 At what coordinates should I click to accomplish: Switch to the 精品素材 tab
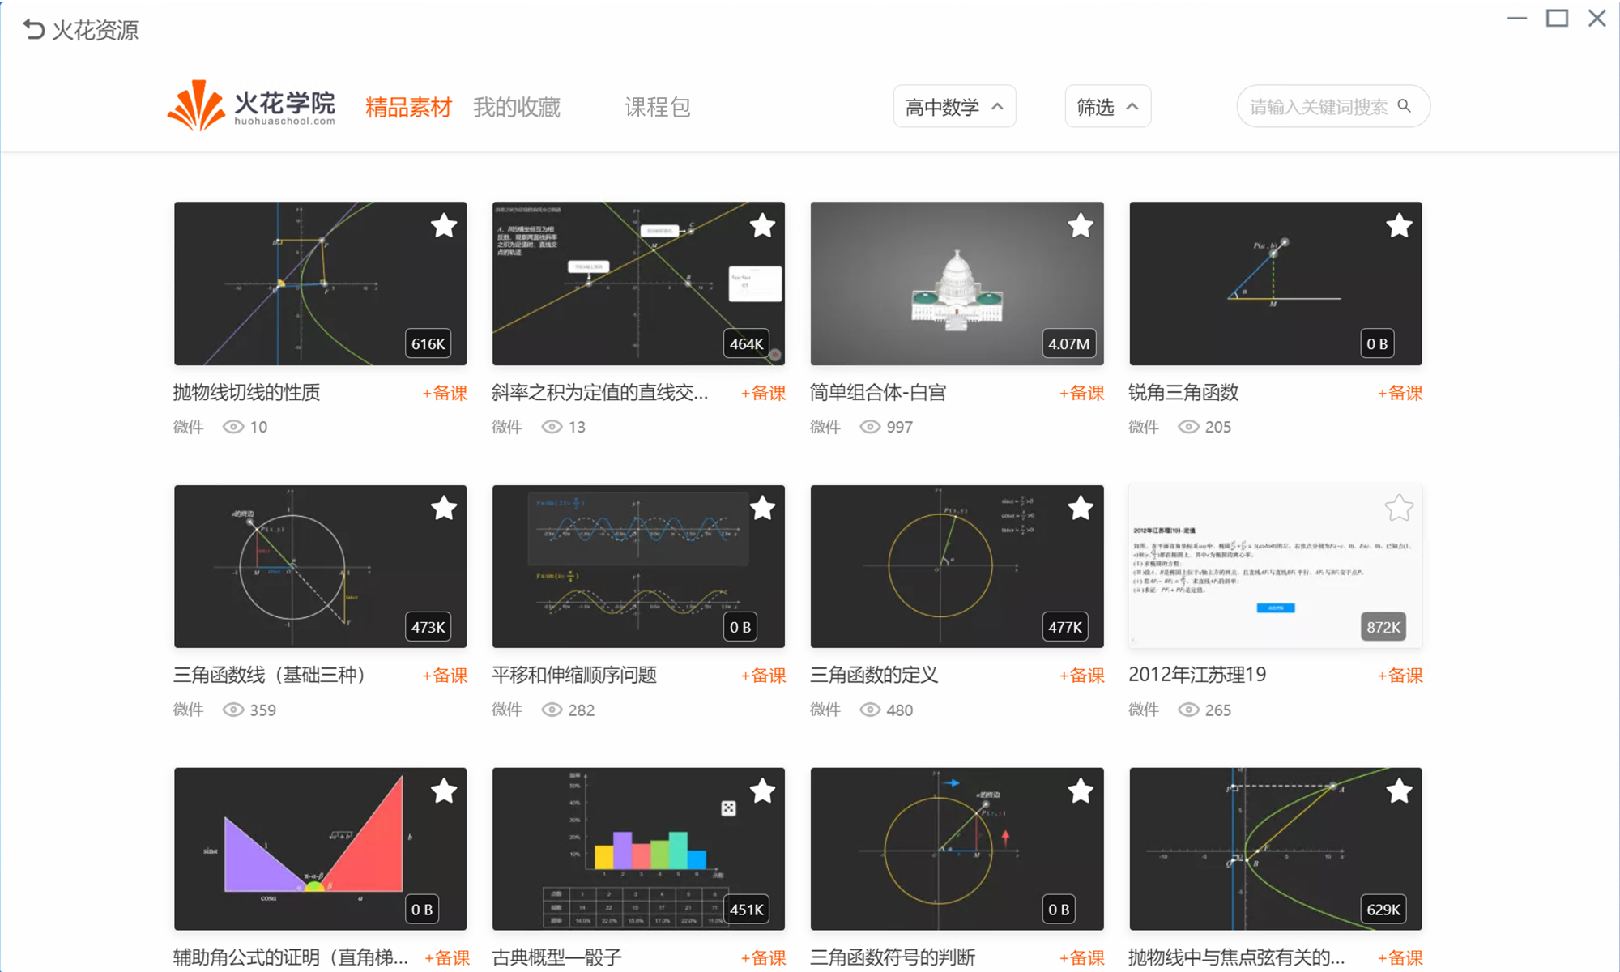tap(408, 107)
